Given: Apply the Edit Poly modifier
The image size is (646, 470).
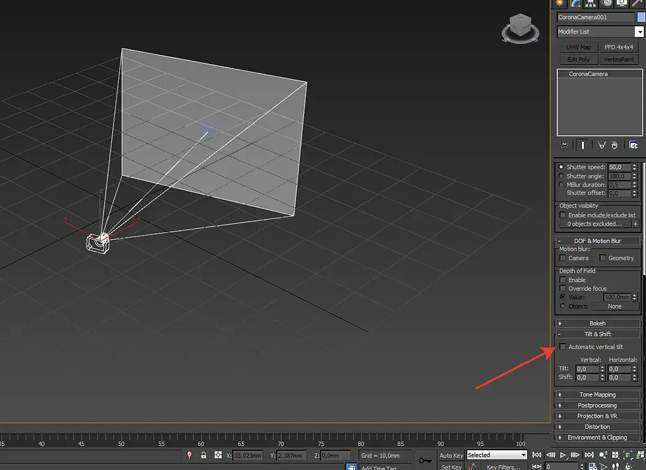Looking at the screenshot, I should point(579,59).
